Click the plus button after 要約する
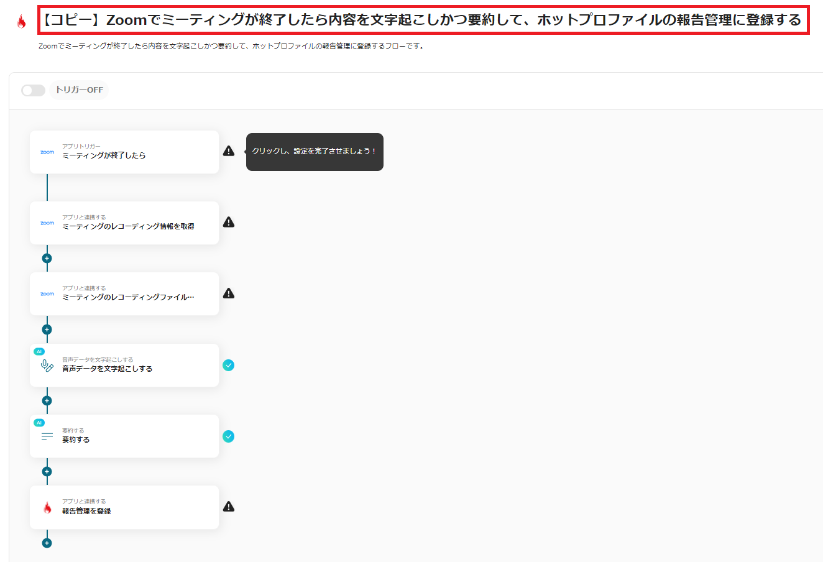The image size is (823, 562). tap(47, 471)
